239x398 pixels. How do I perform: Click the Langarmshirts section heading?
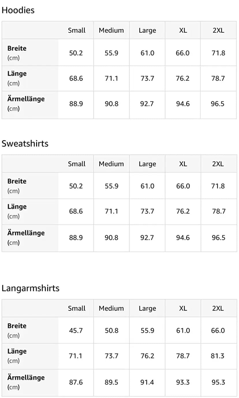click(30, 288)
